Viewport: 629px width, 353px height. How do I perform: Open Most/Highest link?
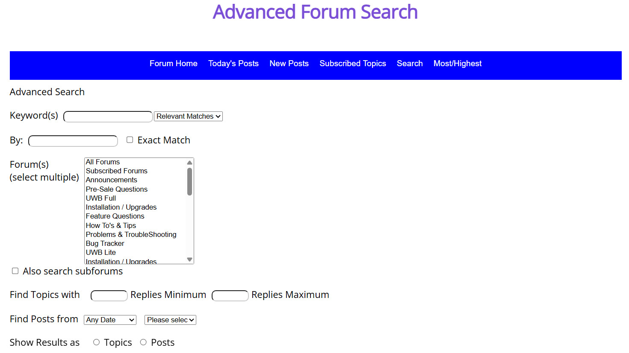pos(458,64)
